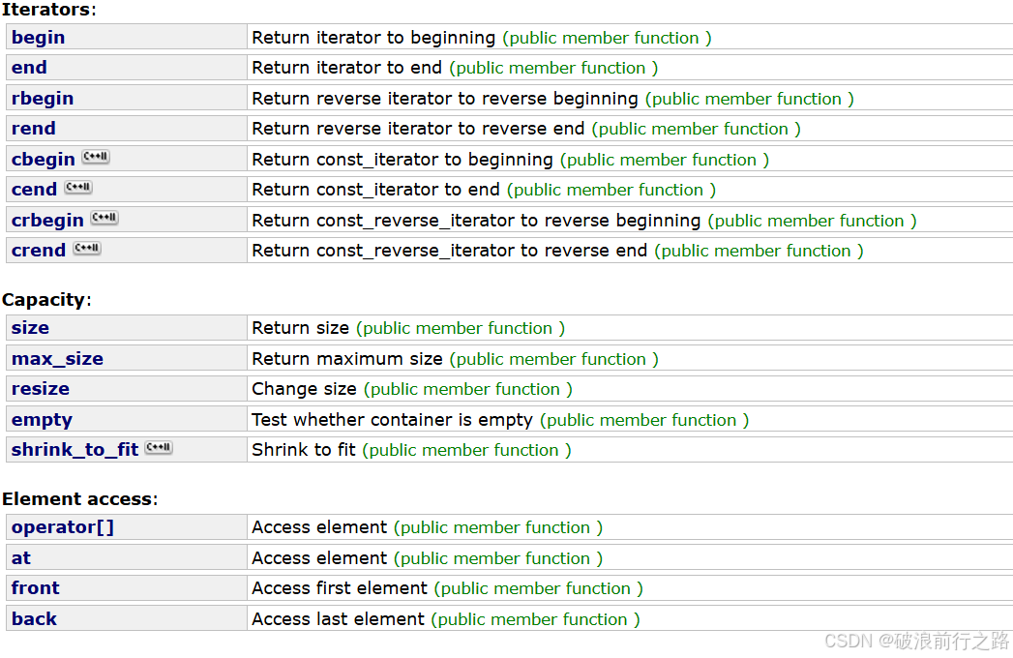
Task: Click the C++11 icon next to crend
Action: click(x=87, y=249)
